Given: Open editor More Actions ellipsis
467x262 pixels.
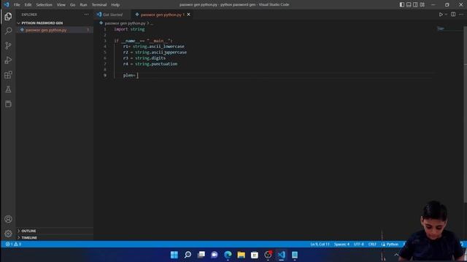Looking at the screenshot, I should click(x=461, y=15).
